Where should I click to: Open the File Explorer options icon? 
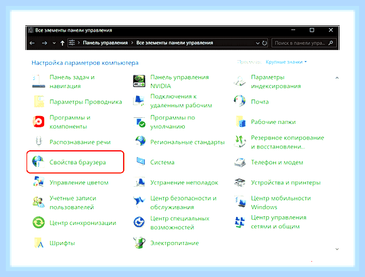coord(39,101)
